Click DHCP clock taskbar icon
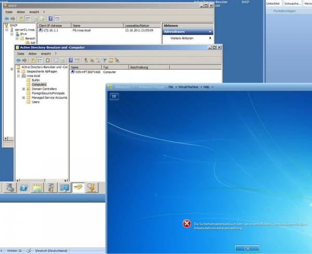This screenshot has height=254, width=312. (x=92, y=188)
